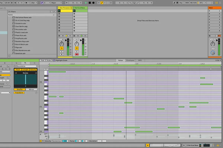223x148 pixels.
Task: Click the Tap tempo button
Action: click(x=1, y=3)
